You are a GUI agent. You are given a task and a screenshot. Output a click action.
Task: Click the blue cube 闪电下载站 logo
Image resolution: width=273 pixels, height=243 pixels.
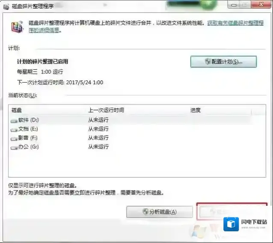point(231,225)
